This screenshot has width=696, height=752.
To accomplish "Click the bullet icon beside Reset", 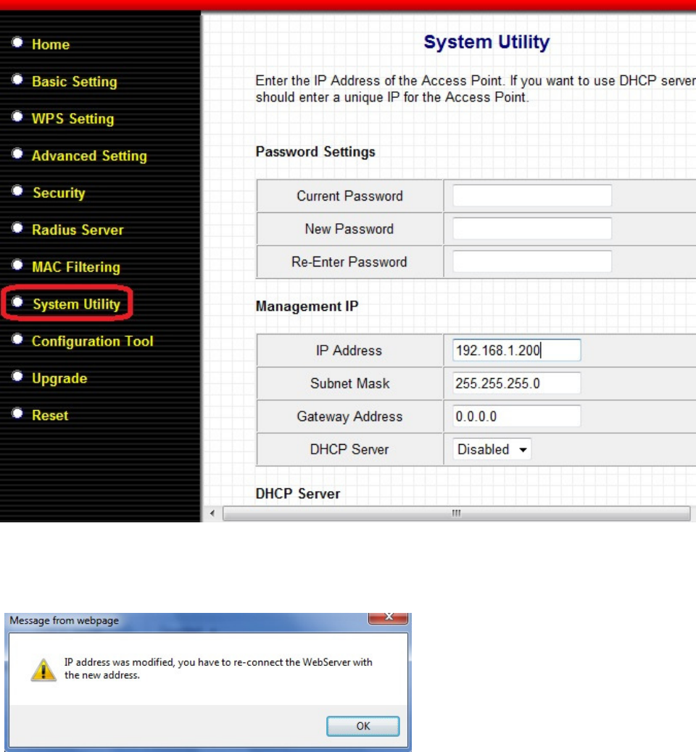I will 17,413.
